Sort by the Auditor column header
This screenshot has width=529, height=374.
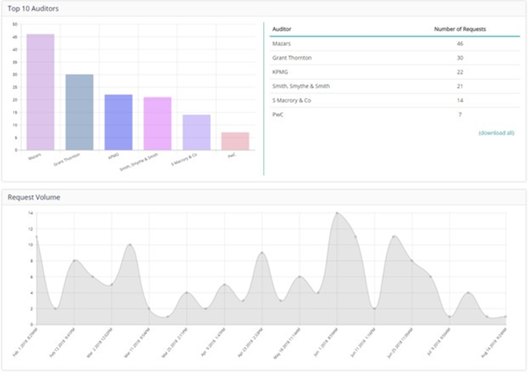point(282,29)
